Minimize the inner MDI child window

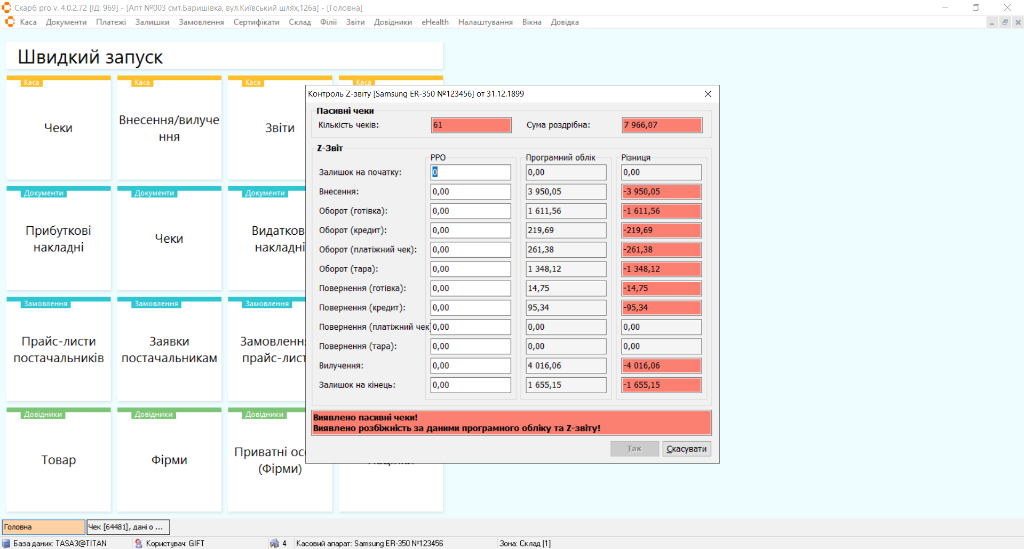pos(992,22)
